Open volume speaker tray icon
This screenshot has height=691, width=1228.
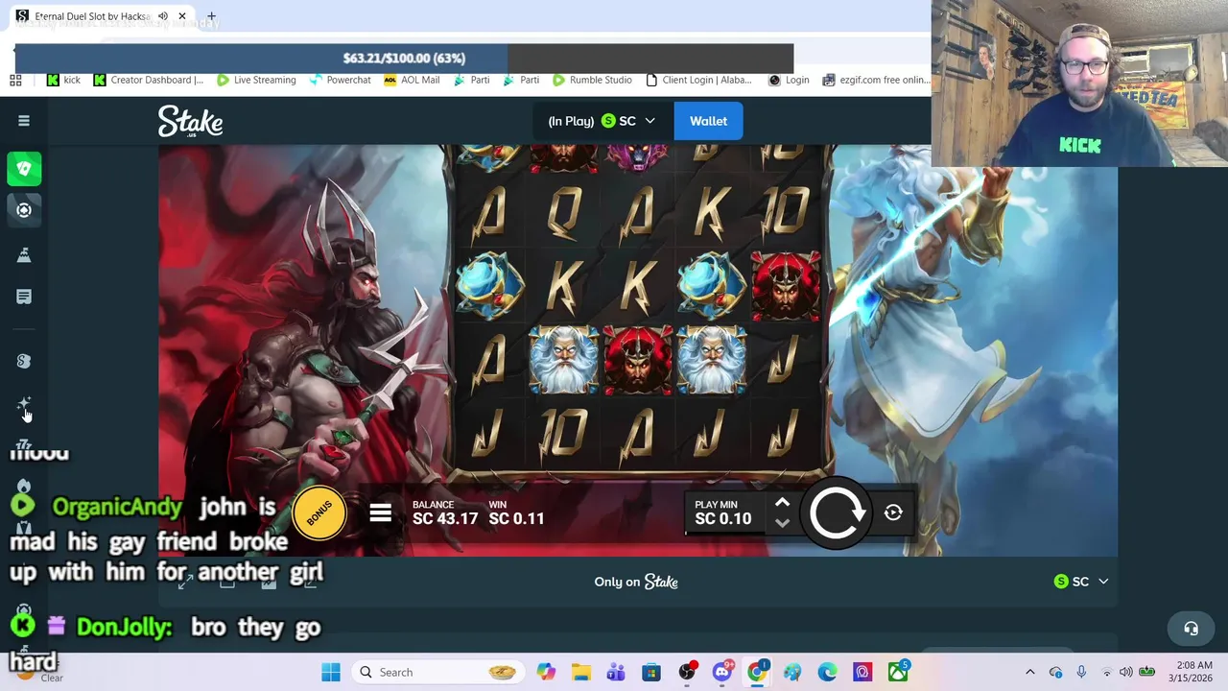click(x=1125, y=672)
